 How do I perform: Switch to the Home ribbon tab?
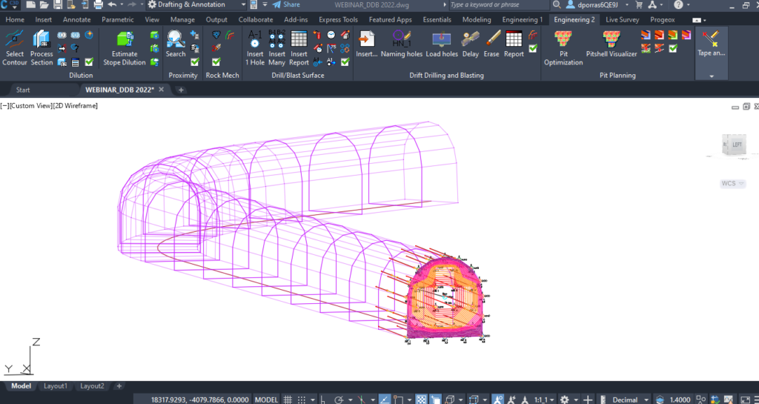click(15, 20)
